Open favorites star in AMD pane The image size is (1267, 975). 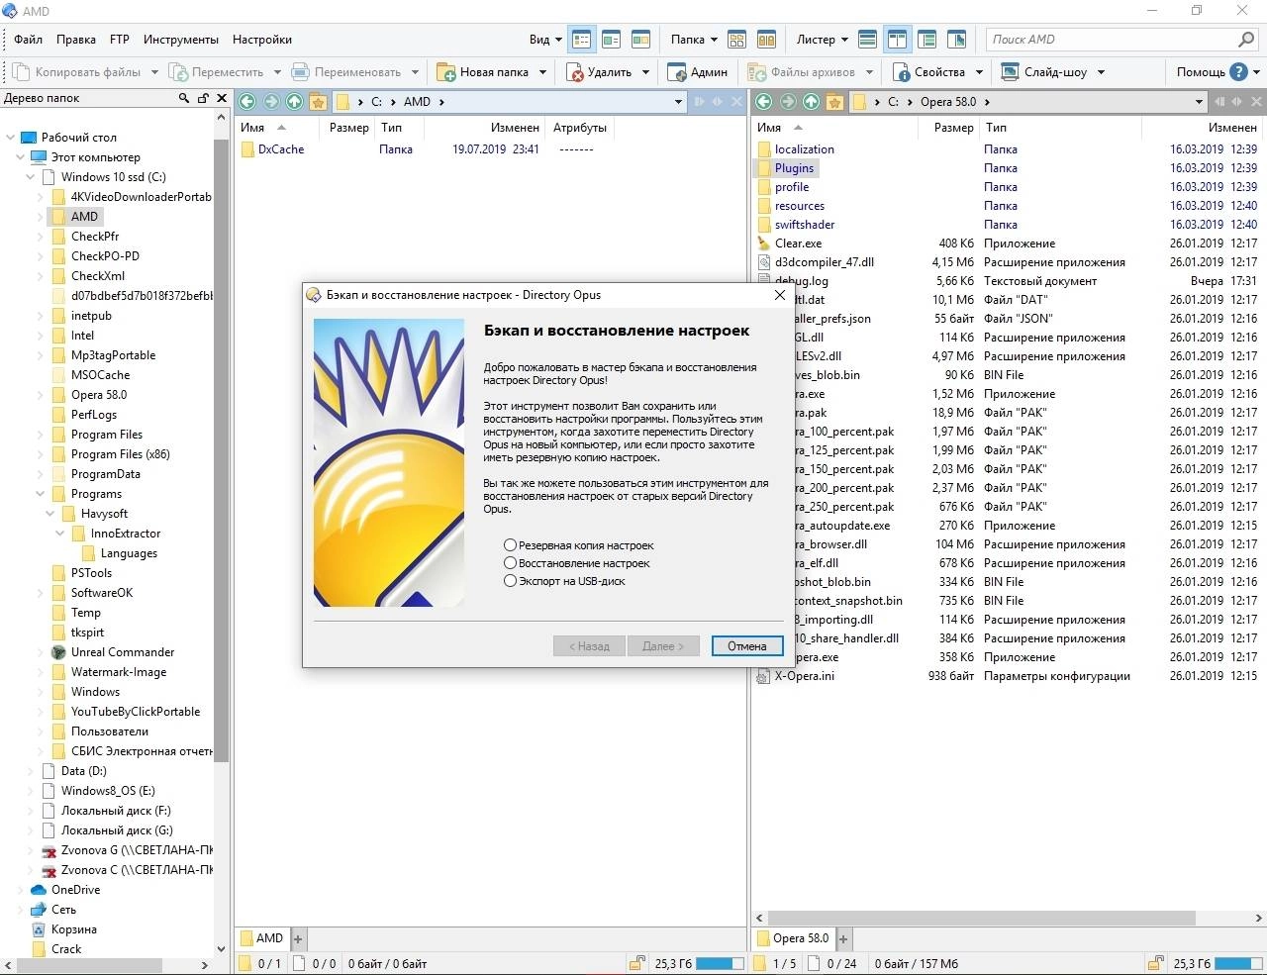318,101
